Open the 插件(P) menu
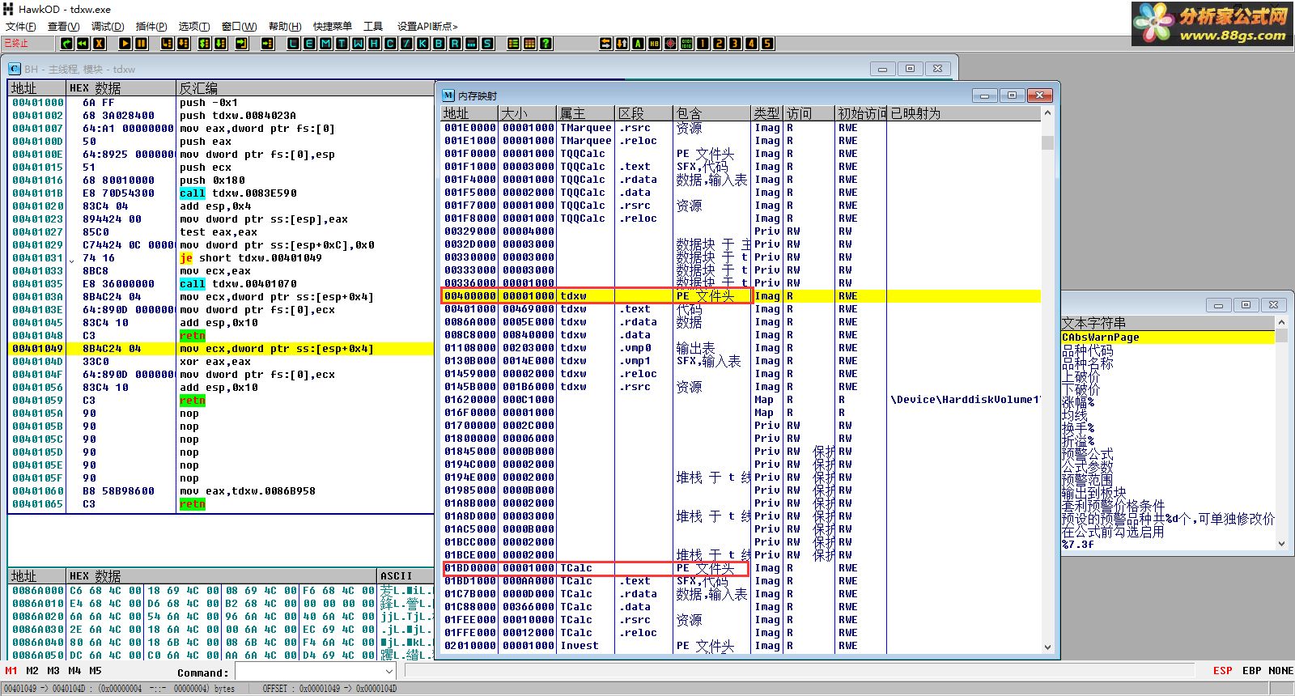 tap(151, 27)
